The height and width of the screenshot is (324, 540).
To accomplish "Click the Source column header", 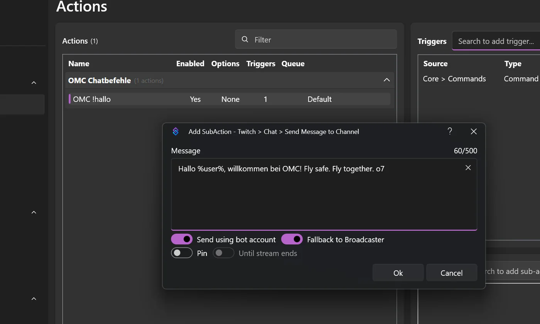I will (435, 64).
